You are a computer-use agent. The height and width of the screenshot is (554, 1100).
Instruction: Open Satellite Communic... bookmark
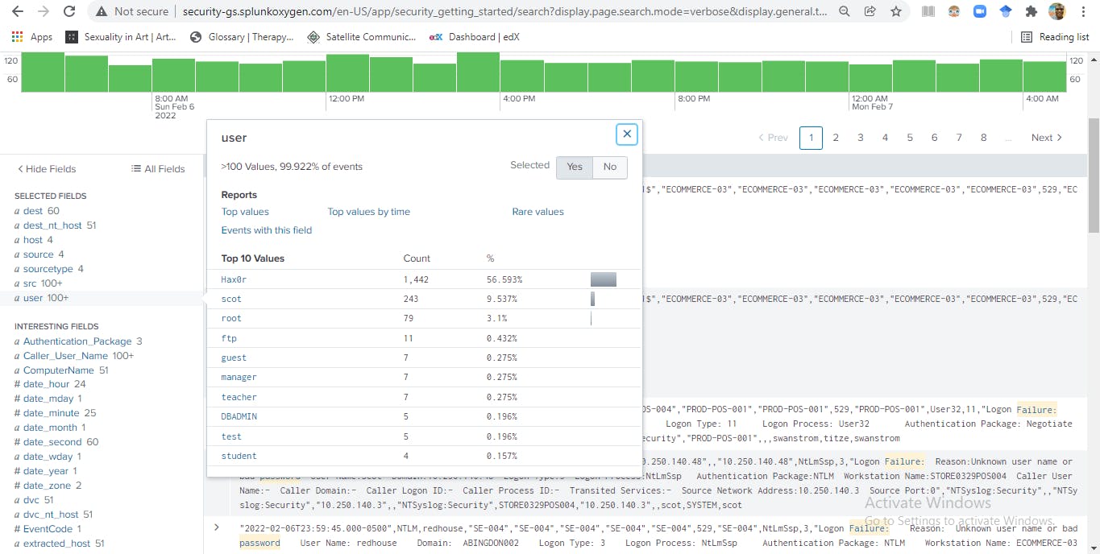pos(362,37)
